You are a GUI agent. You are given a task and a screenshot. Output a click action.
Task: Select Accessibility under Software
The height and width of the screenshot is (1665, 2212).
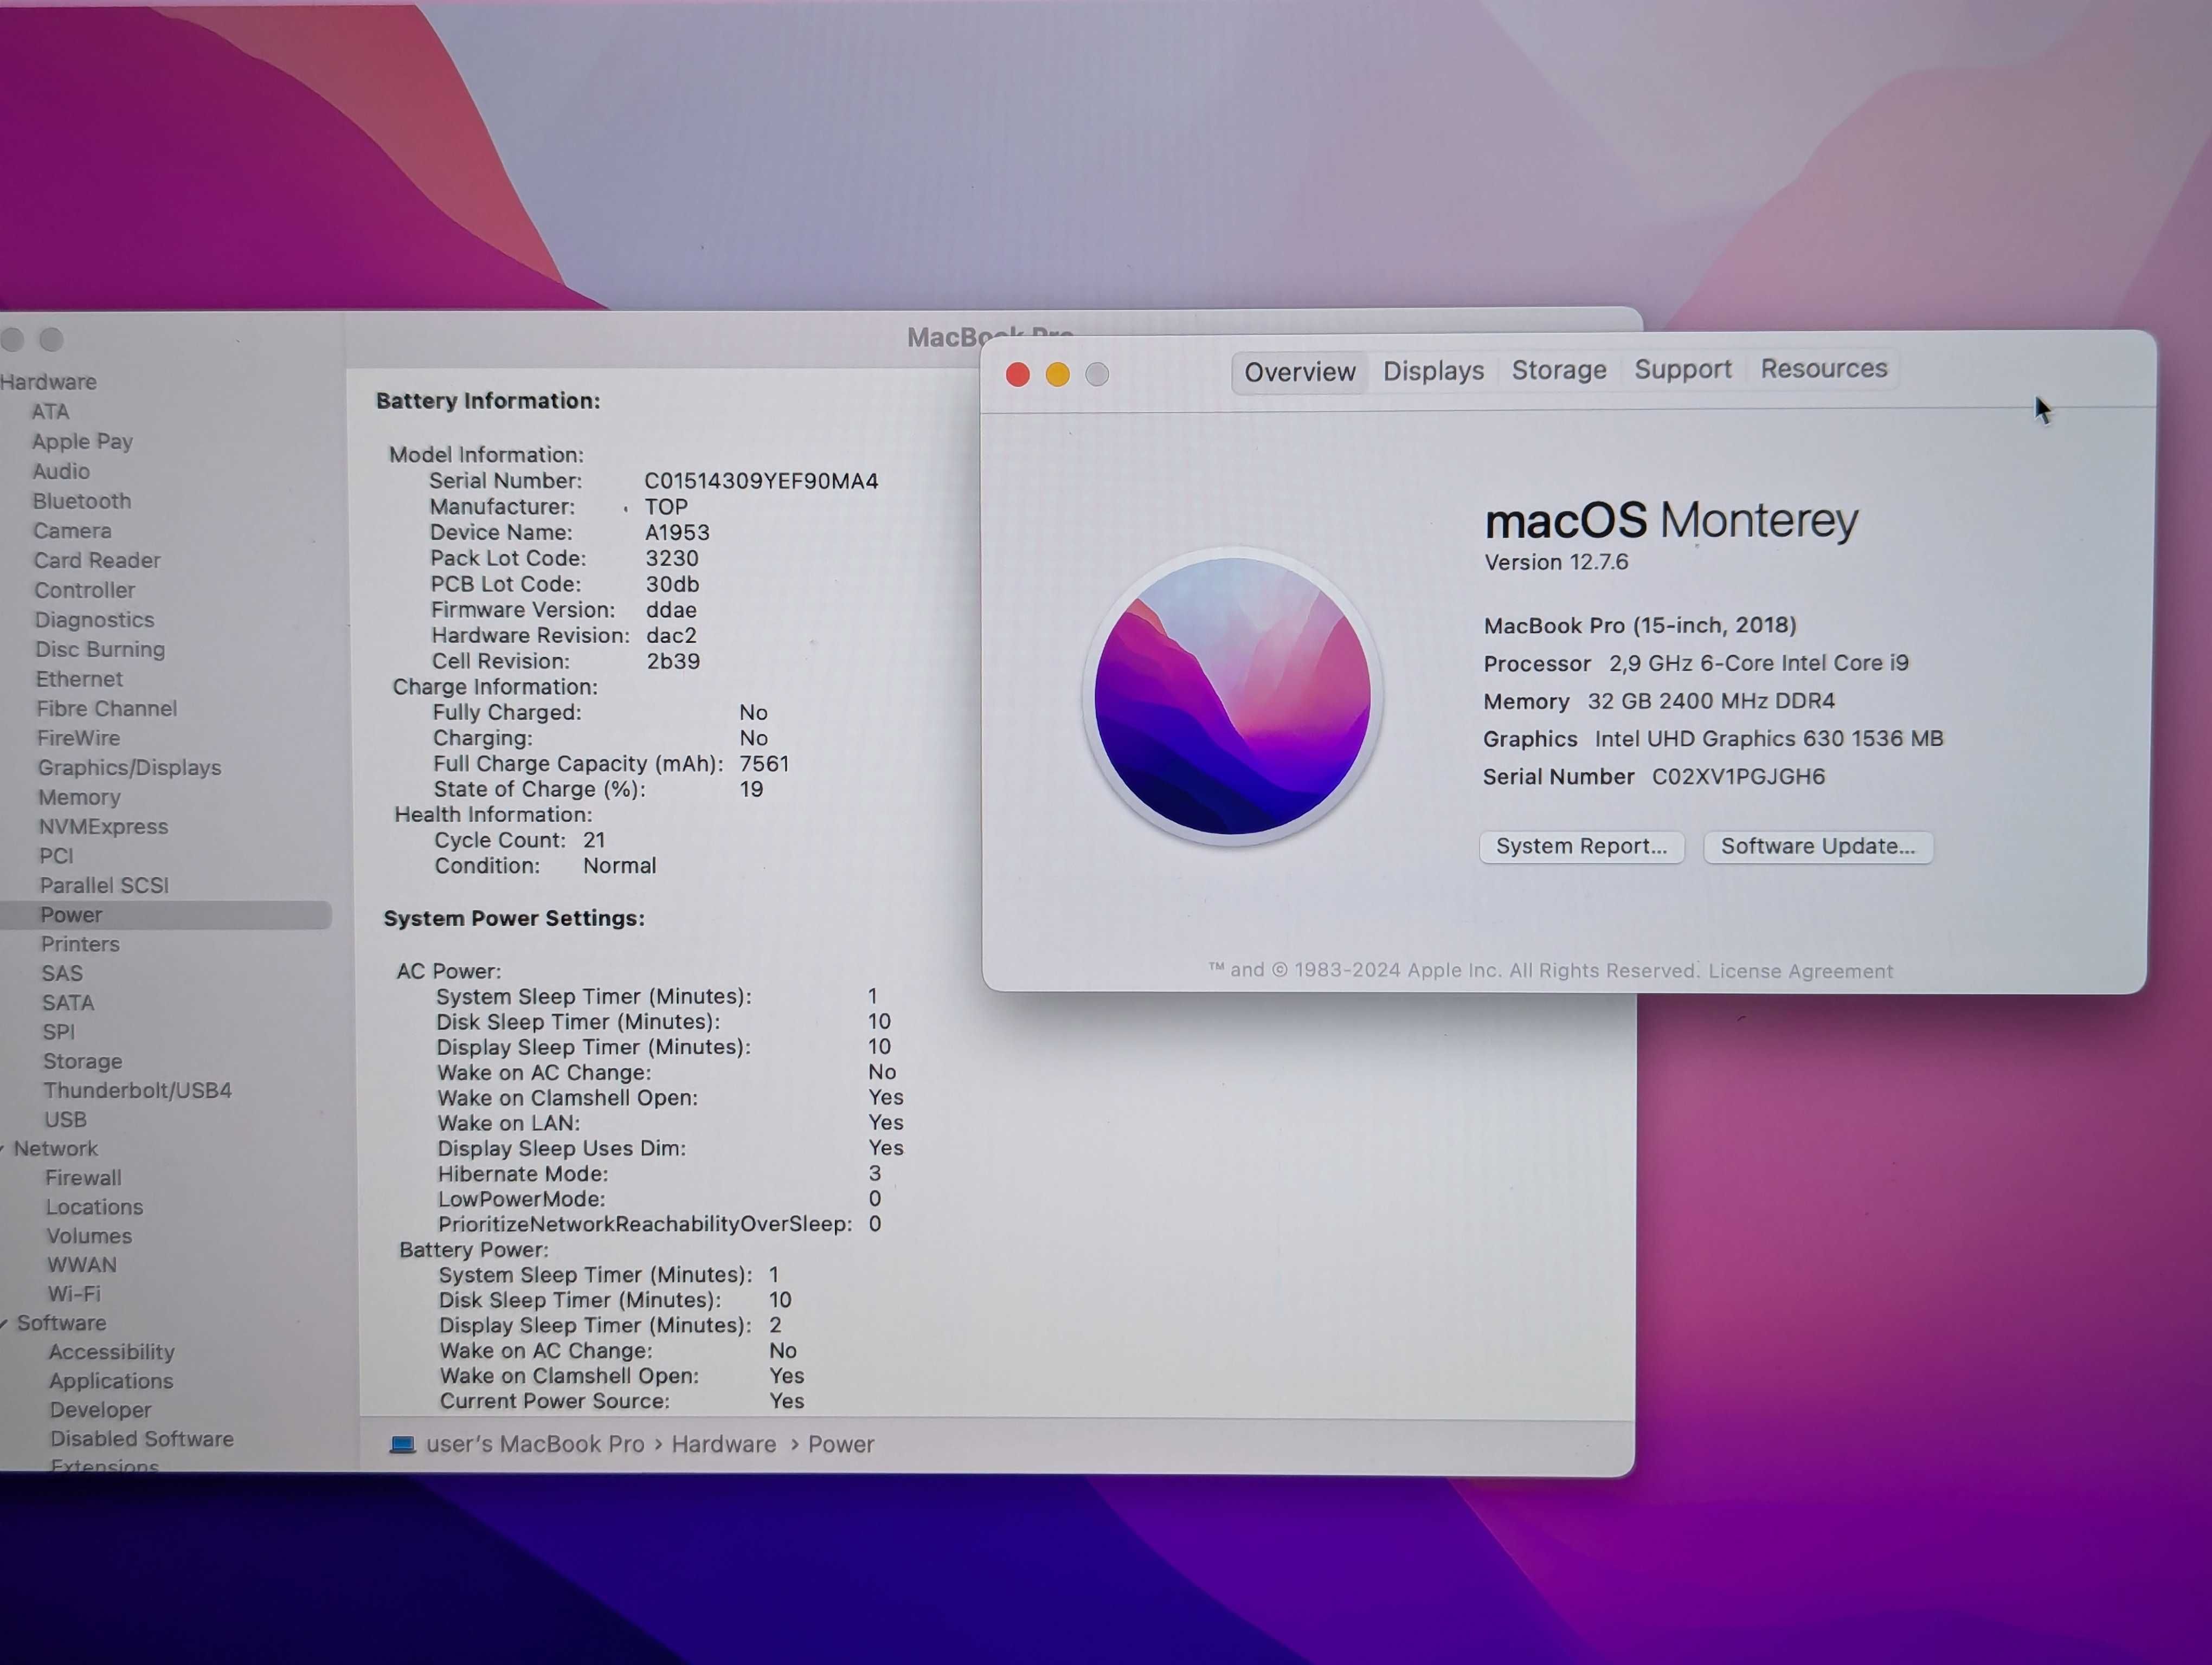[x=112, y=1352]
